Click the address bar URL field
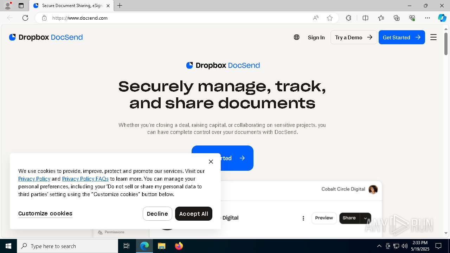This screenshot has height=253, width=450. click(179, 18)
